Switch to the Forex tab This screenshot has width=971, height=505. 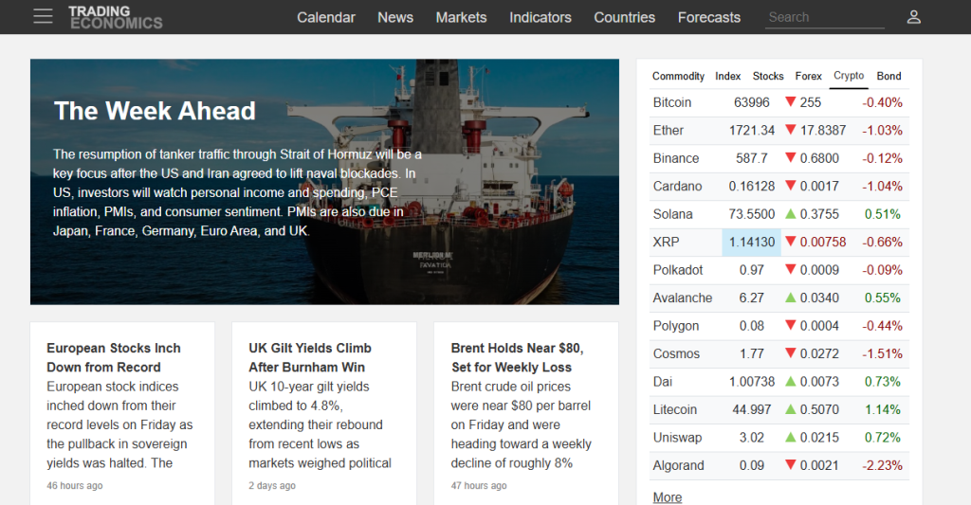tap(808, 76)
